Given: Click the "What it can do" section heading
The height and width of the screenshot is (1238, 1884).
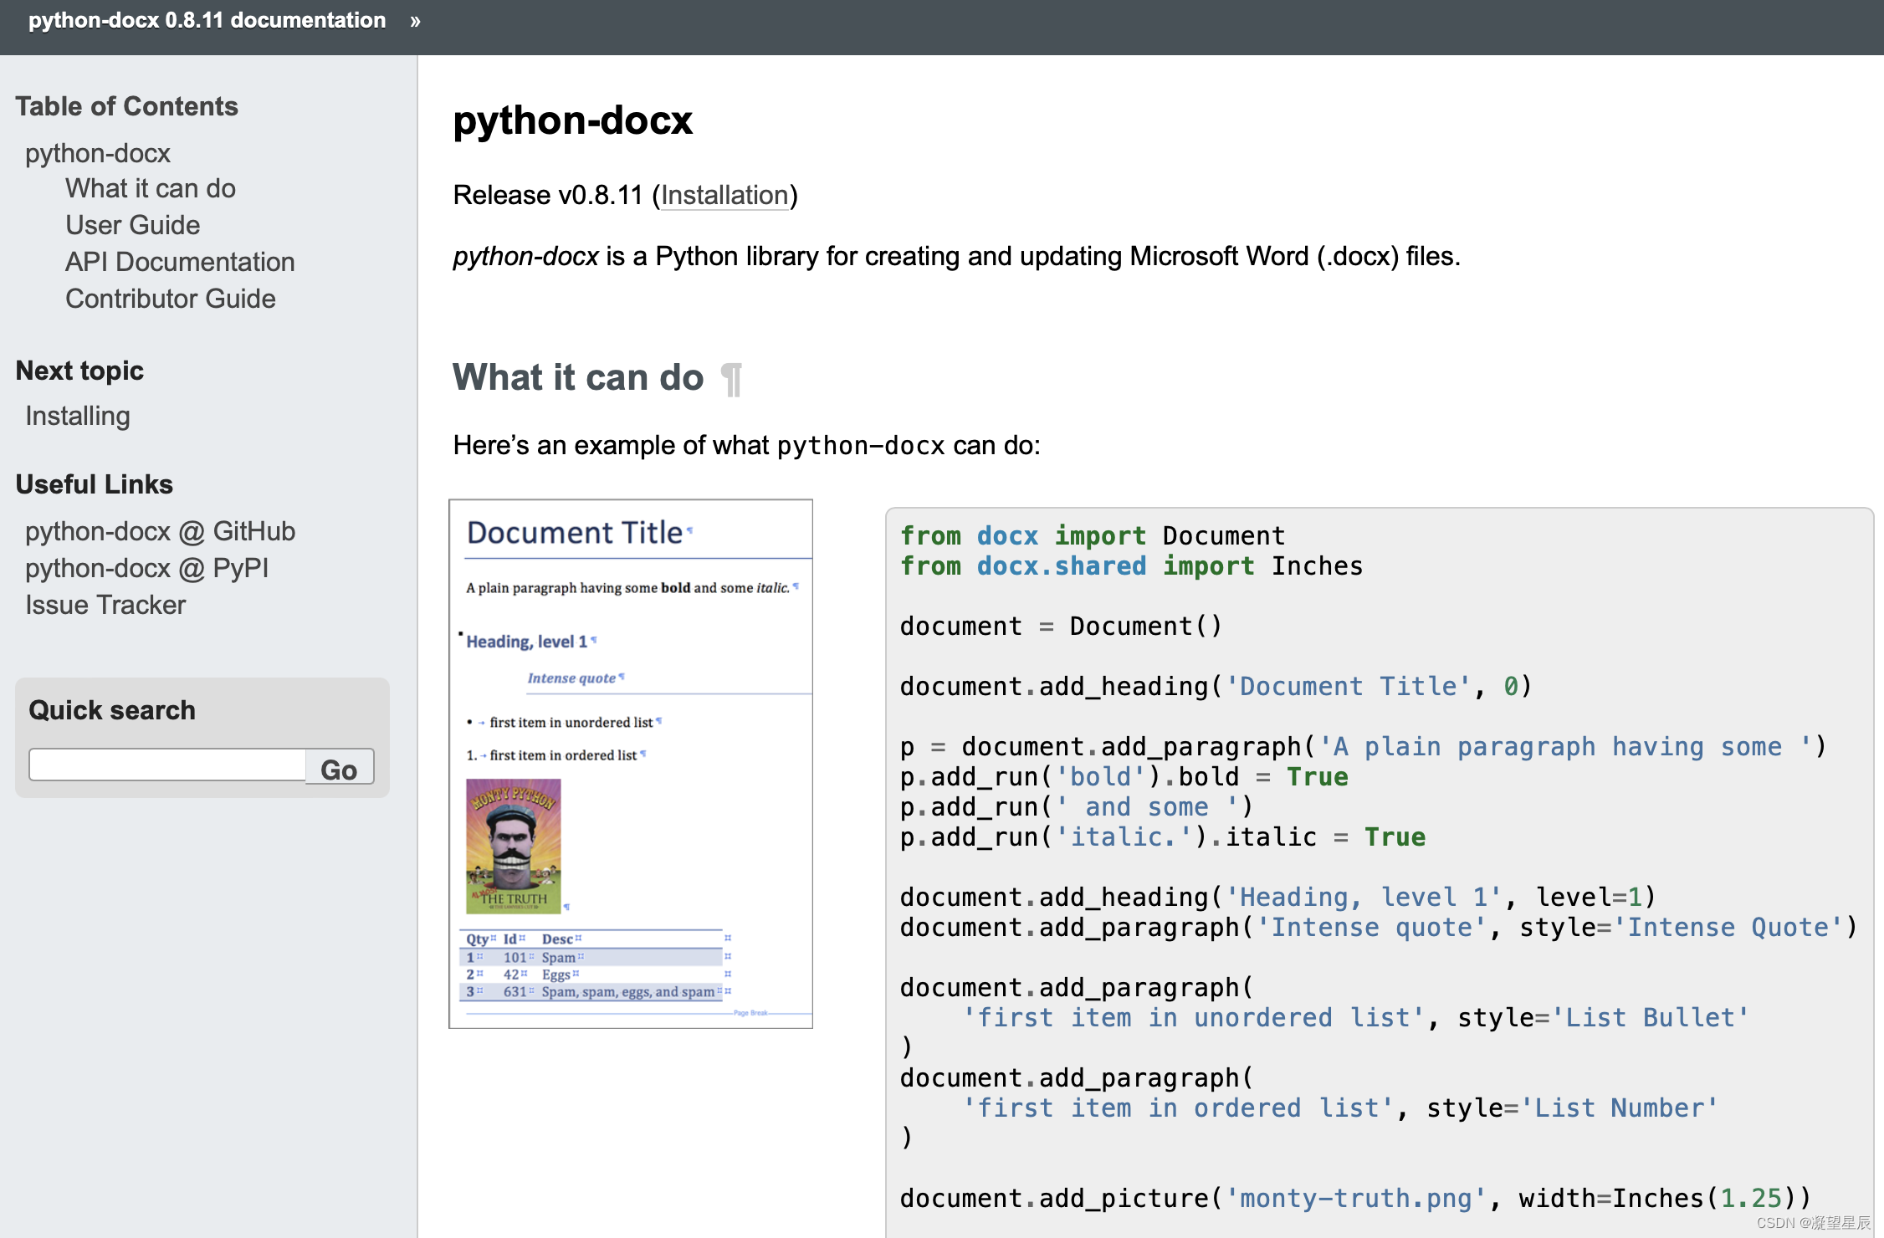Looking at the screenshot, I should click(577, 377).
